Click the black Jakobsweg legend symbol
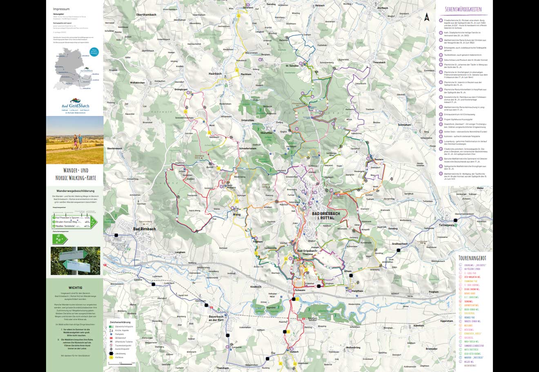 click(x=111, y=352)
